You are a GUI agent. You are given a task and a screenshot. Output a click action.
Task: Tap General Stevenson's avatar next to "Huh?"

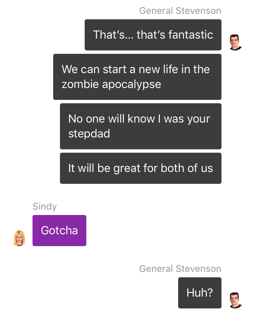click(x=235, y=300)
